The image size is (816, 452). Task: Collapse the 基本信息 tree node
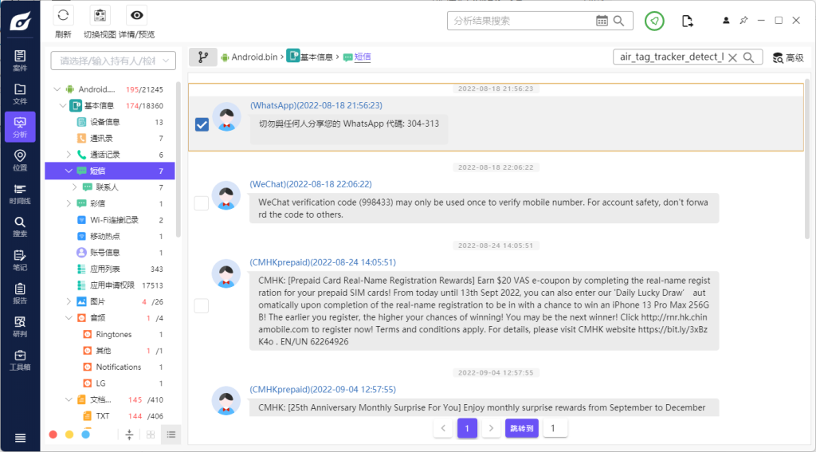pyautogui.click(x=63, y=105)
